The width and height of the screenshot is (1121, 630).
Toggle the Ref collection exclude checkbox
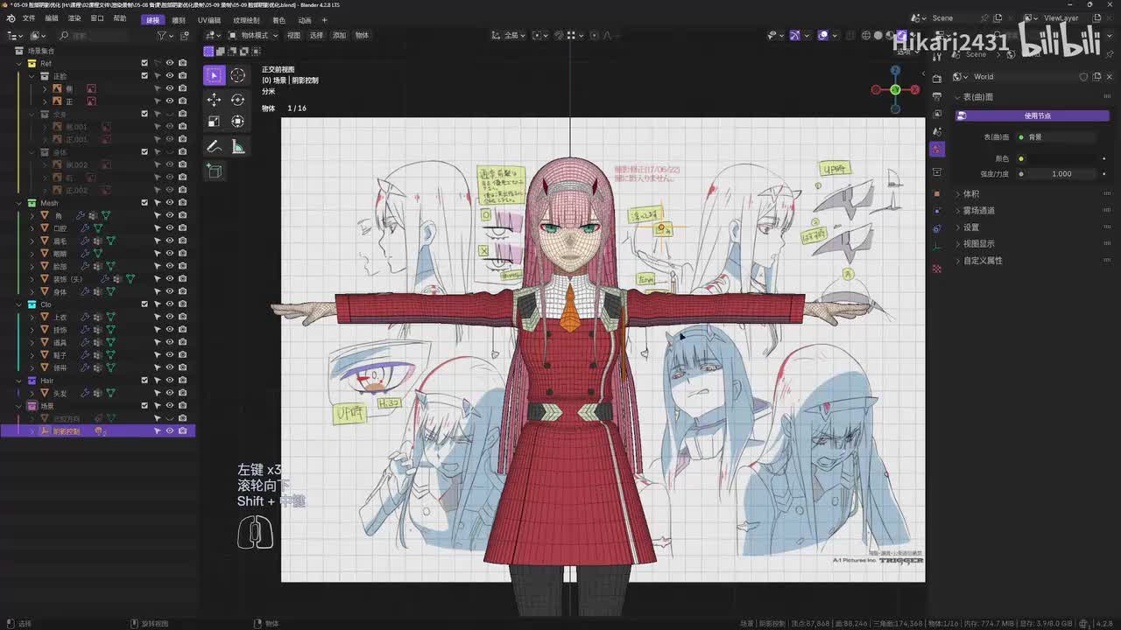pos(145,63)
